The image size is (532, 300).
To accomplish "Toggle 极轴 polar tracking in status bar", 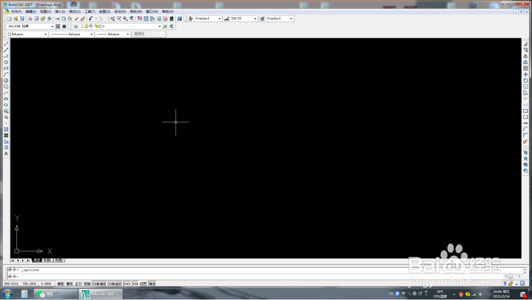I will coord(87,284).
